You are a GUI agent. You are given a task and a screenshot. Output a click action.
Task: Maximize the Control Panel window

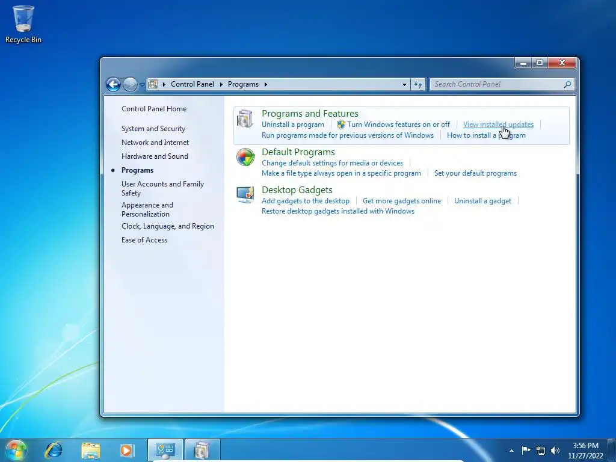(540, 63)
